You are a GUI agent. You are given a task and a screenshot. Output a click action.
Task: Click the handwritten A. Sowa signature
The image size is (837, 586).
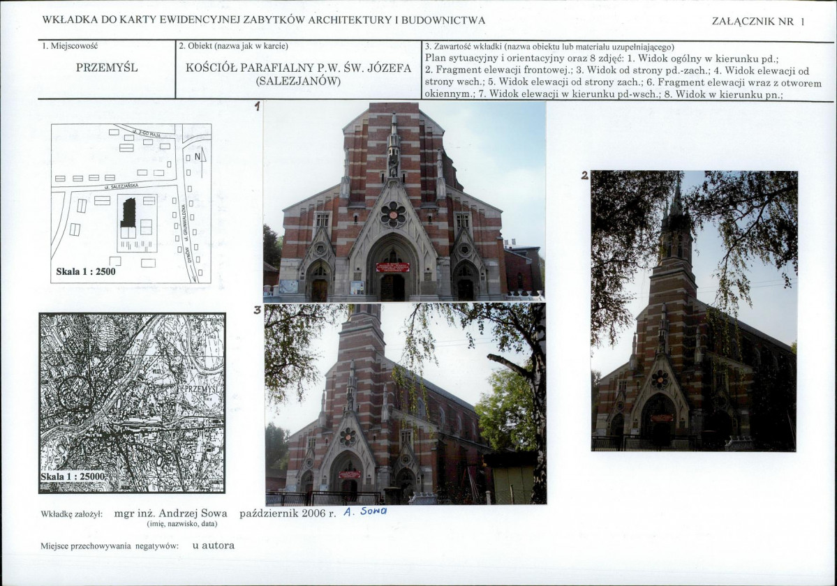tap(364, 511)
